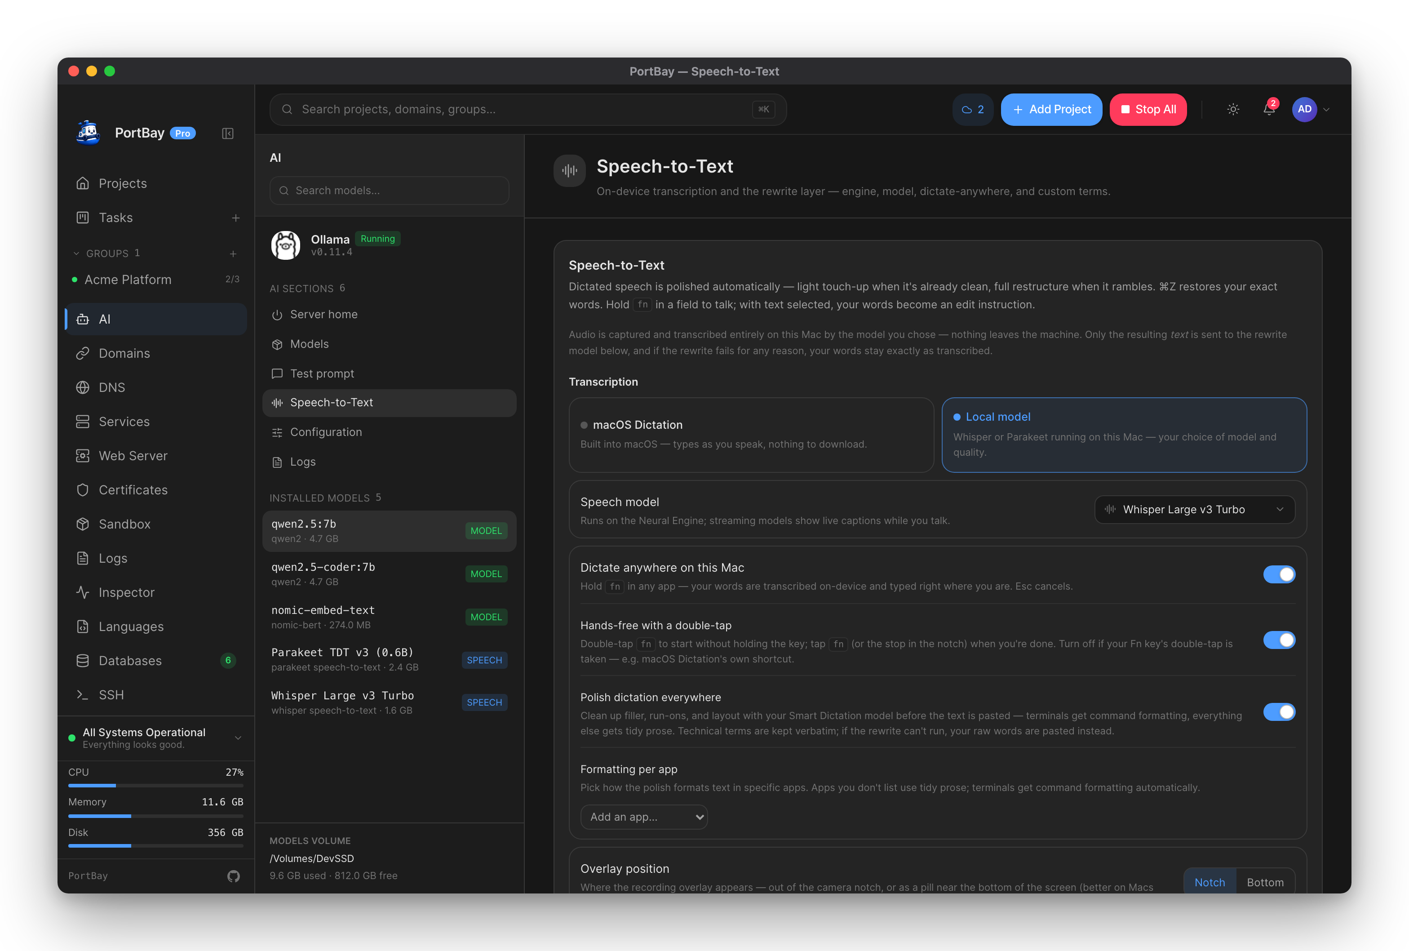Open the AD user avatar
Viewport: 1409px width, 951px height.
1304,110
